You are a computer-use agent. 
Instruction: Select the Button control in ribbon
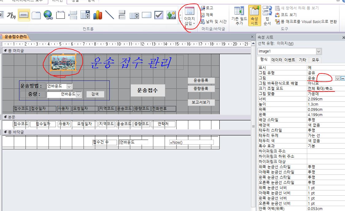pos(24,15)
